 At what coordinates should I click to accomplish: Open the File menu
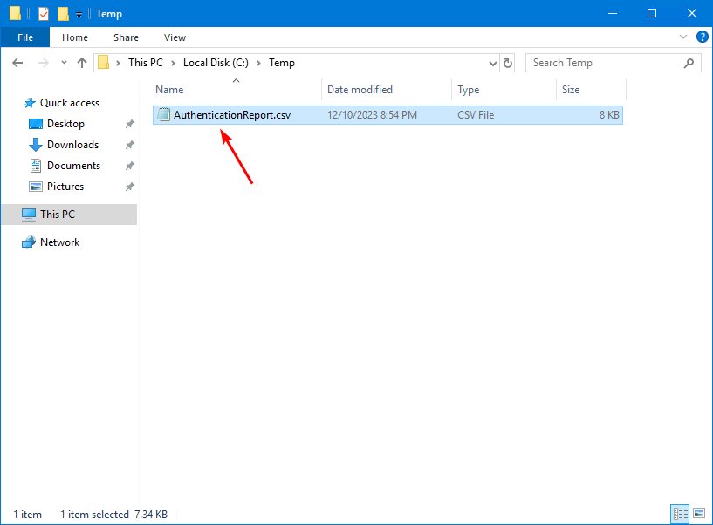pos(25,37)
